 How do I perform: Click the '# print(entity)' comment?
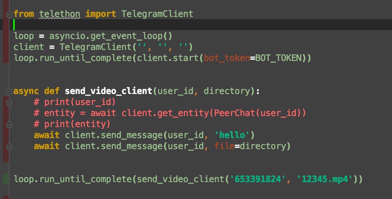pyautogui.click(x=72, y=124)
